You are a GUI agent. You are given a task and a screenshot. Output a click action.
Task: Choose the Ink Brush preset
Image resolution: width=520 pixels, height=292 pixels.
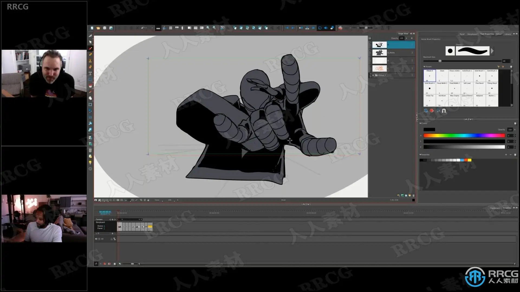[x=442, y=100]
